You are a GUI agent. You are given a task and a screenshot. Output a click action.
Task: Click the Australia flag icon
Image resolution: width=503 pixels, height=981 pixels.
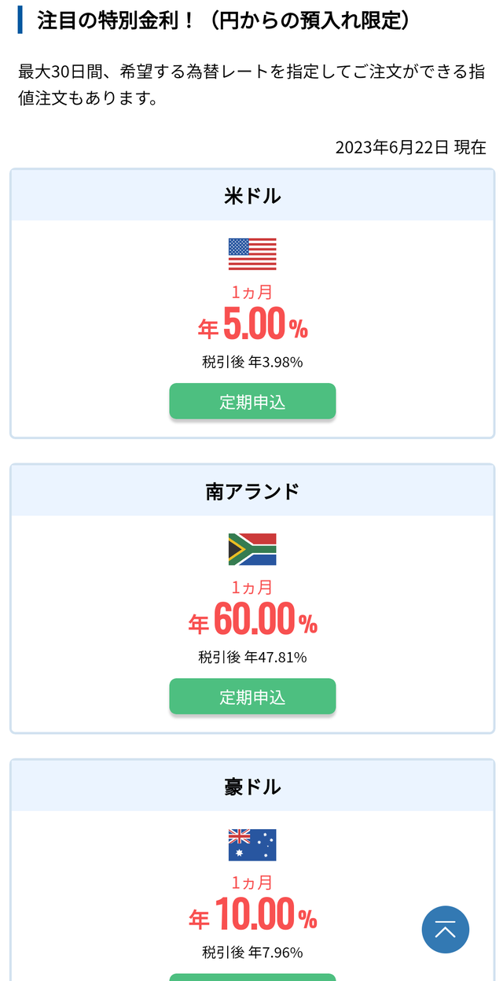coord(252,844)
